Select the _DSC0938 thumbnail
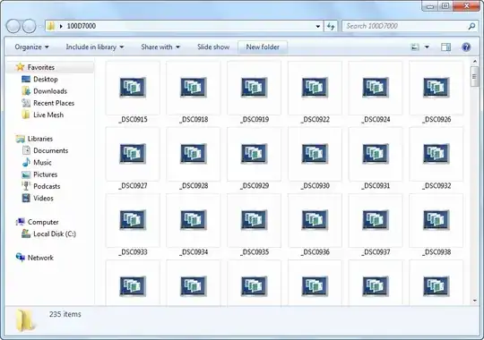 click(436, 220)
